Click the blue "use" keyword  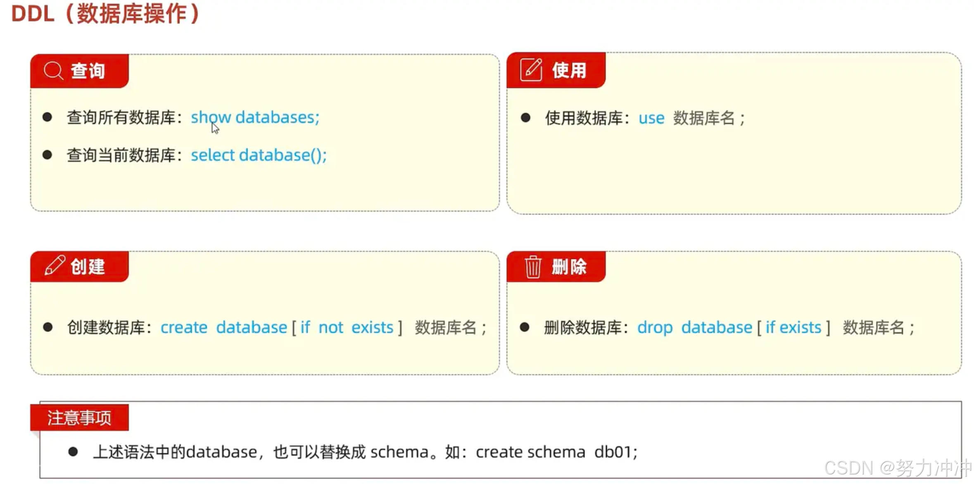pos(651,119)
